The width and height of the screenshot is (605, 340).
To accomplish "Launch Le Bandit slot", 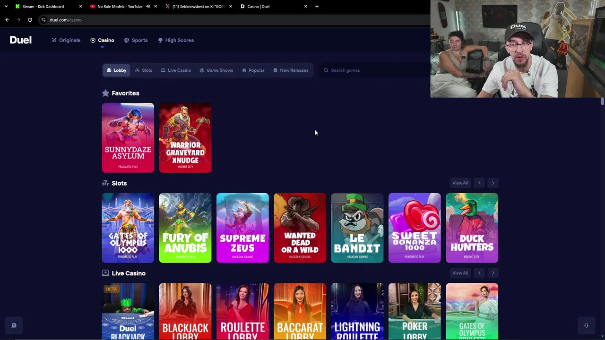I will pyautogui.click(x=357, y=228).
